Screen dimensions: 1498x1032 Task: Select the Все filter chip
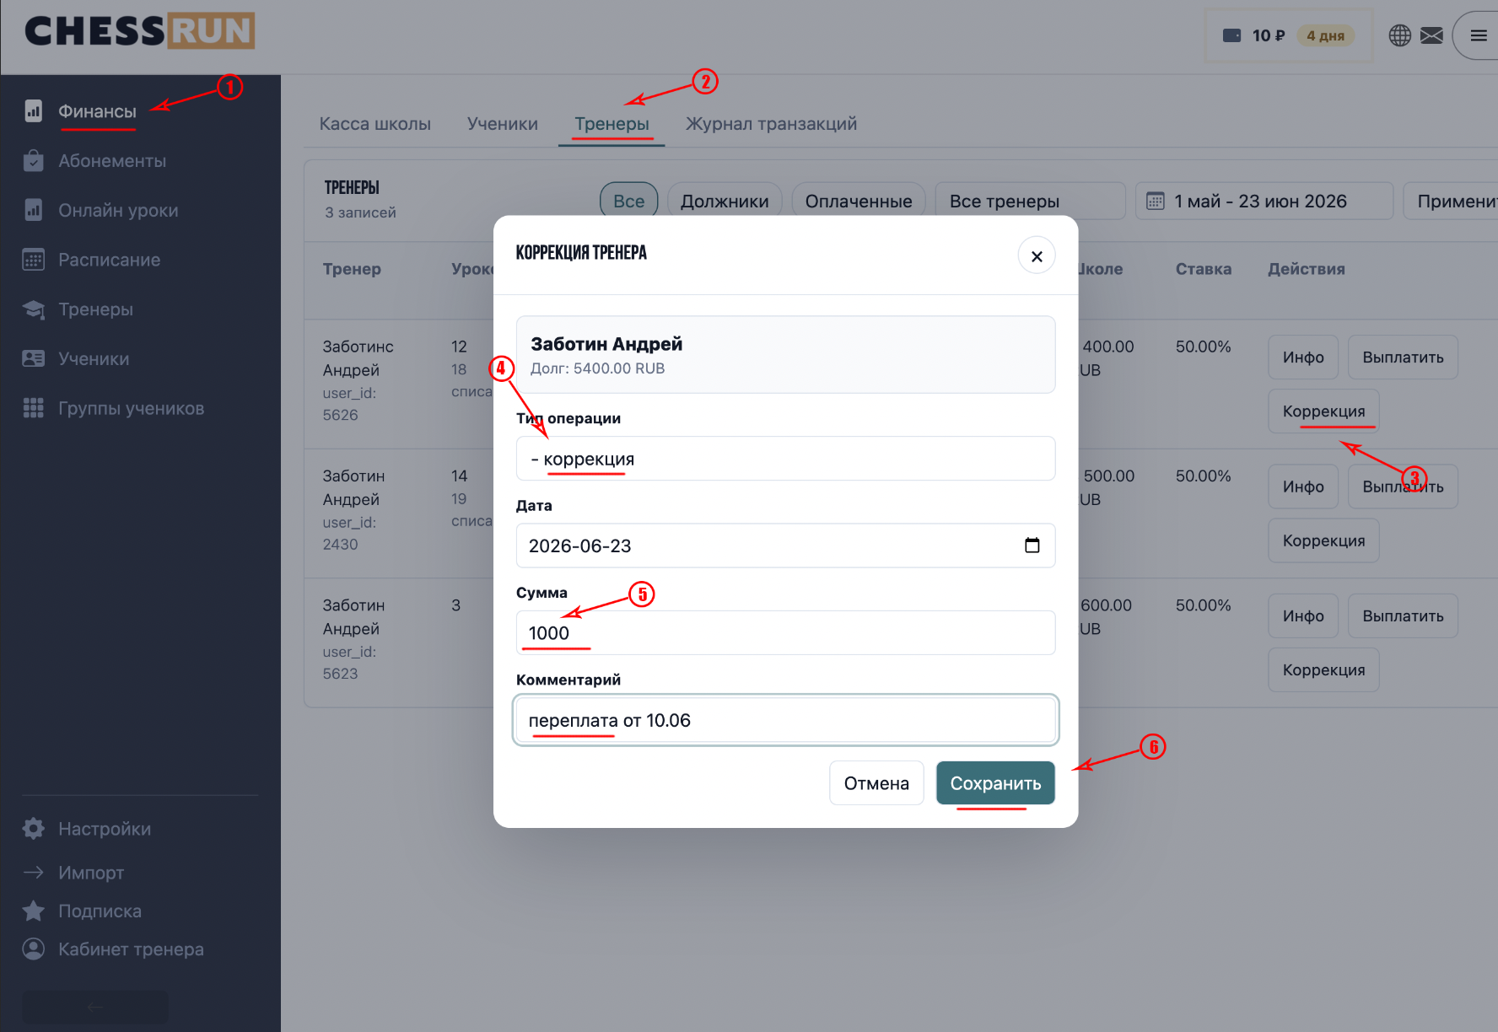coord(629,202)
